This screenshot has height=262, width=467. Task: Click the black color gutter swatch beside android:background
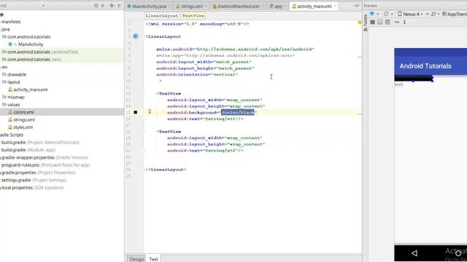[136, 112]
